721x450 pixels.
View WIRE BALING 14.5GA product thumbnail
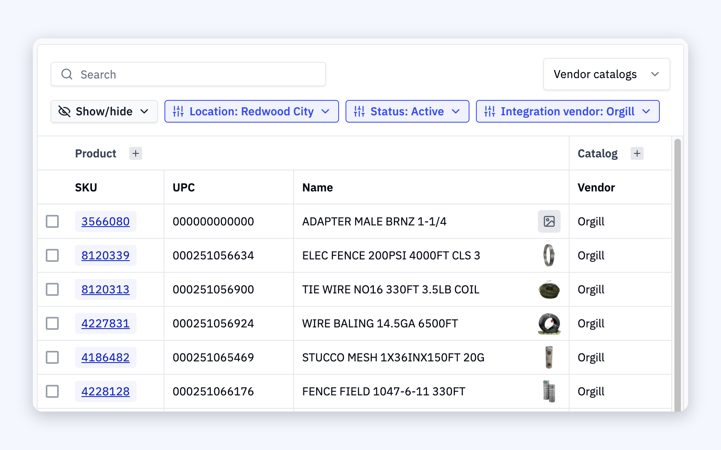pyautogui.click(x=549, y=323)
